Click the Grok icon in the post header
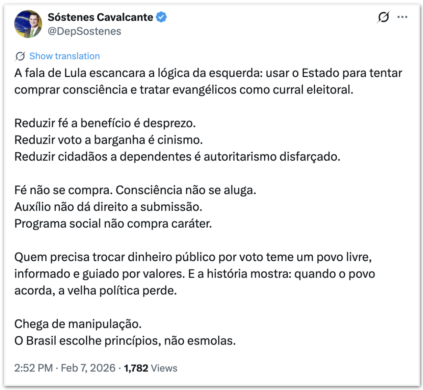The image size is (423, 390). pos(383,17)
